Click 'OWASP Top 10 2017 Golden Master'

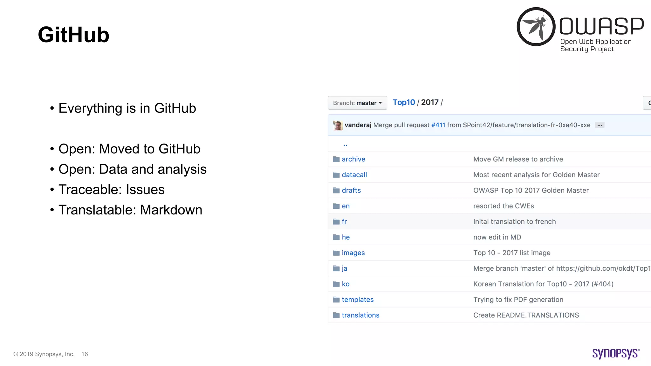pos(531,190)
